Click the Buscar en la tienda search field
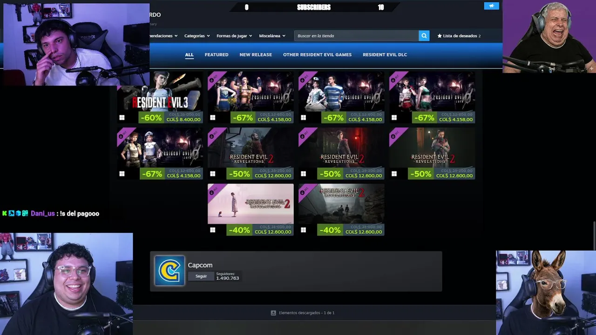596x335 pixels. [x=356, y=36]
